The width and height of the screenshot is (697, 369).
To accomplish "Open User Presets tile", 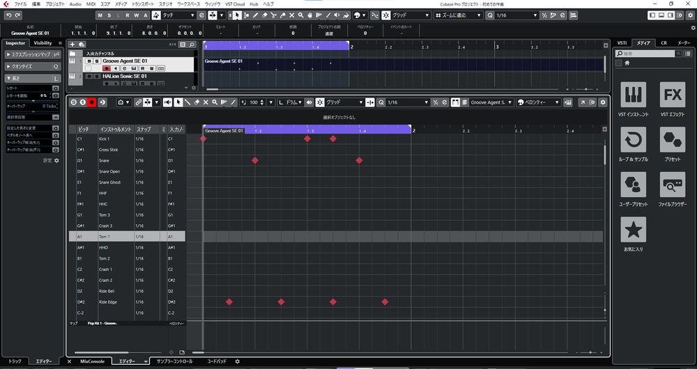I will (x=634, y=184).
